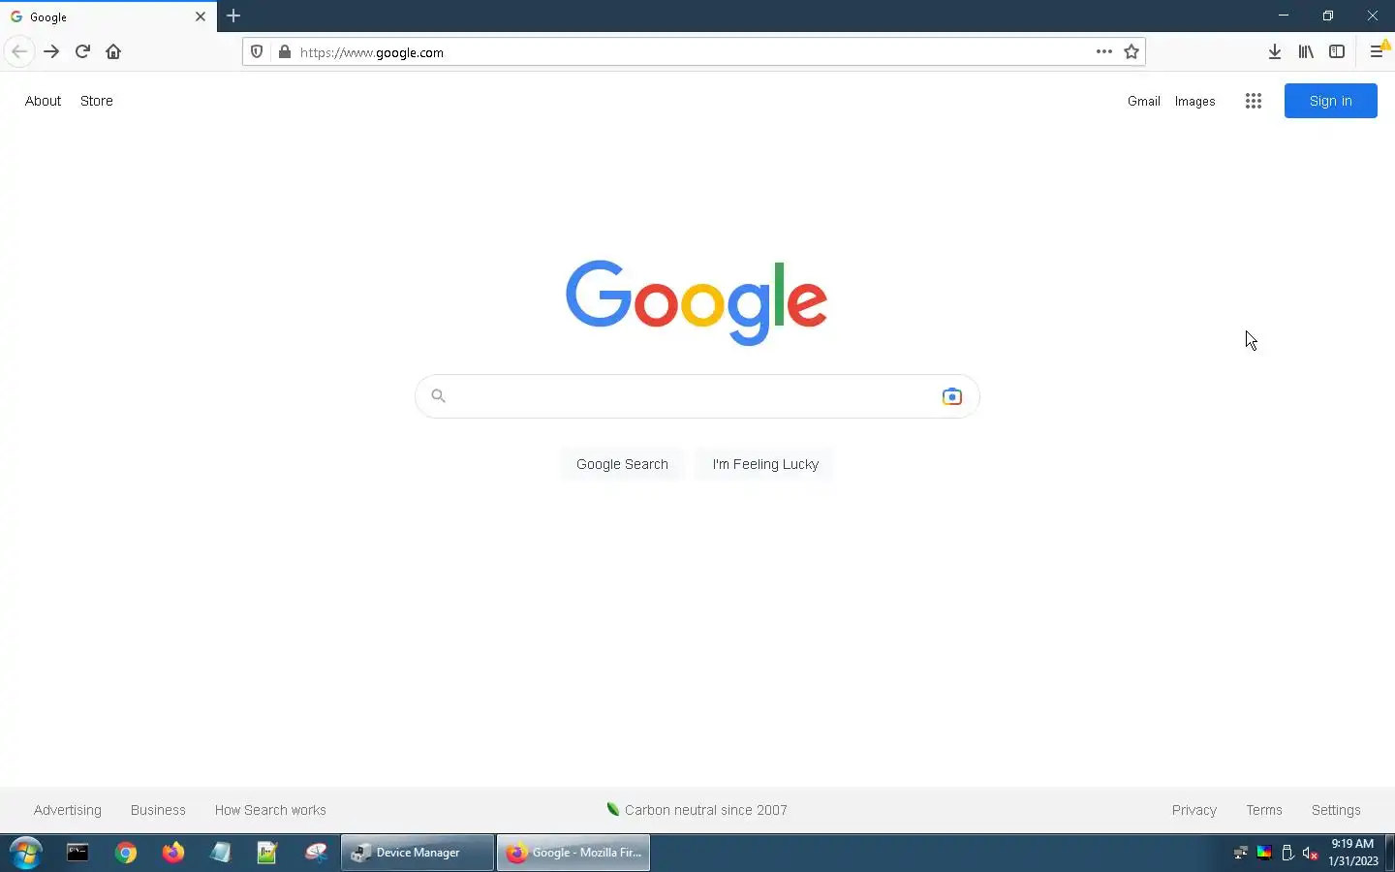Open Advertising footer link
Screen dimensions: 1395x872
coord(67,810)
